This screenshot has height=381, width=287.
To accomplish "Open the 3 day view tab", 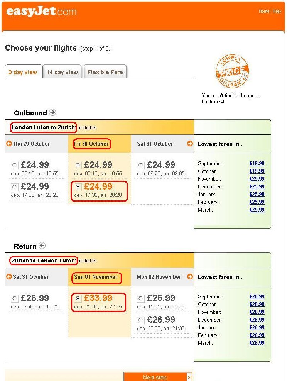I will [x=23, y=72].
